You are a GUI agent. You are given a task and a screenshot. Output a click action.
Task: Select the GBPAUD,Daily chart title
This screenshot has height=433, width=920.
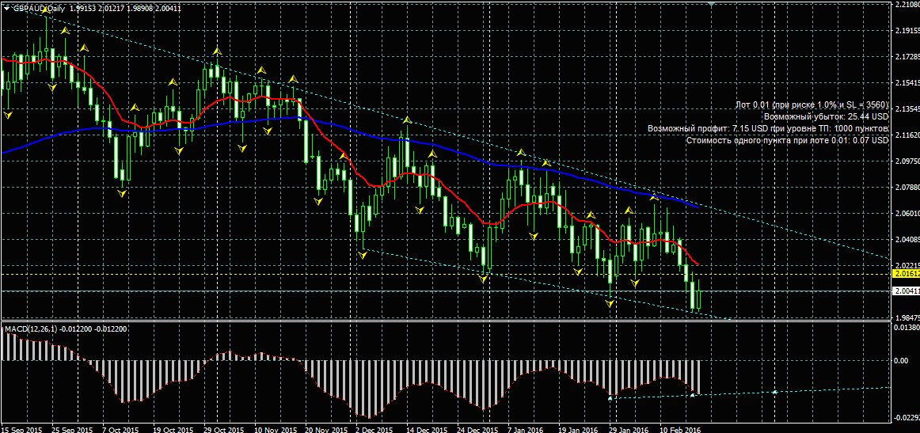[x=40, y=8]
